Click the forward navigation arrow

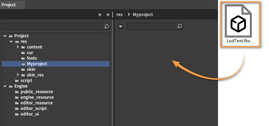click(x=108, y=15)
